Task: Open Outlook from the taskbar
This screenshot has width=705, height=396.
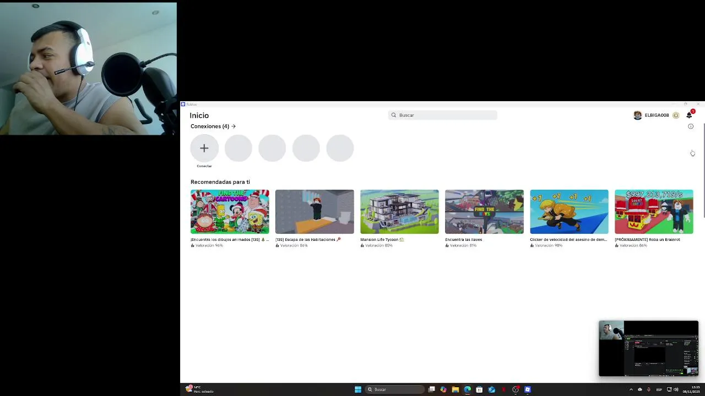Action: 492,389
